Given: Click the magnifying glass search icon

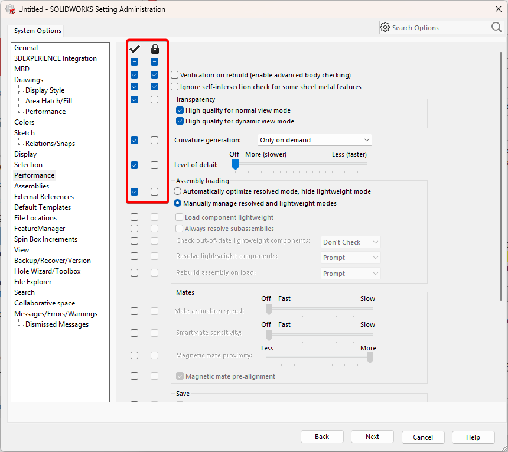Looking at the screenshot, I should click(x=496, y=28).
